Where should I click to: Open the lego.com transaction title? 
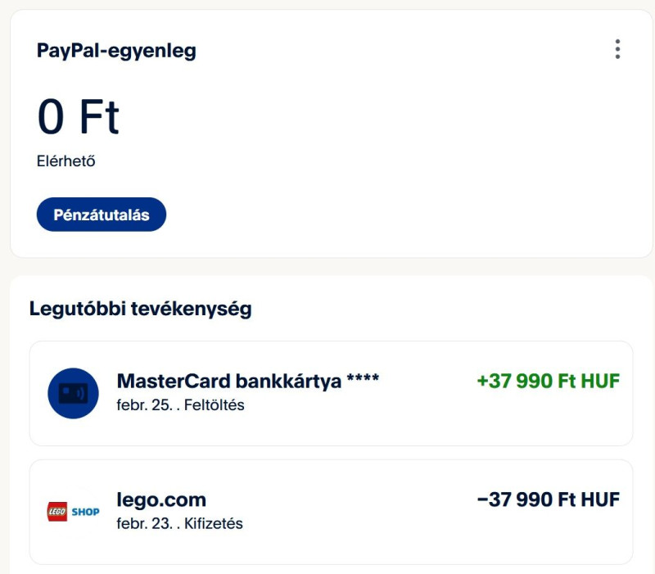161,499
